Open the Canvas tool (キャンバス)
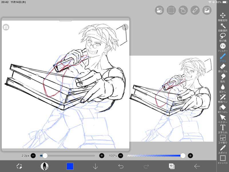The width and height of the screenshot is (229, 172). [223, 160]
